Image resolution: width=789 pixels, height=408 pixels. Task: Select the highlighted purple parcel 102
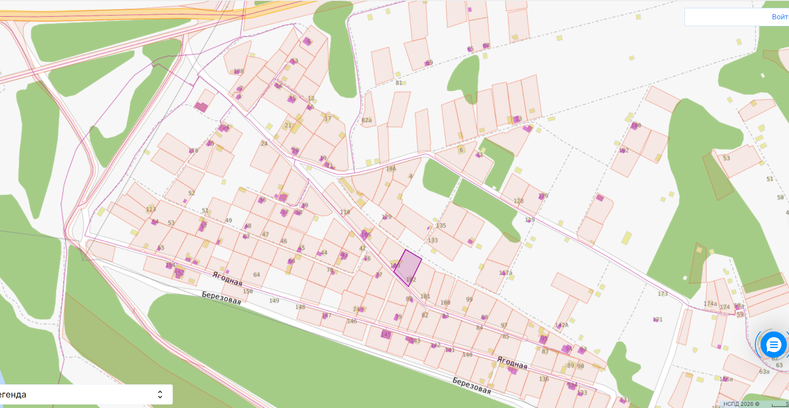click(x=408, y=268)
